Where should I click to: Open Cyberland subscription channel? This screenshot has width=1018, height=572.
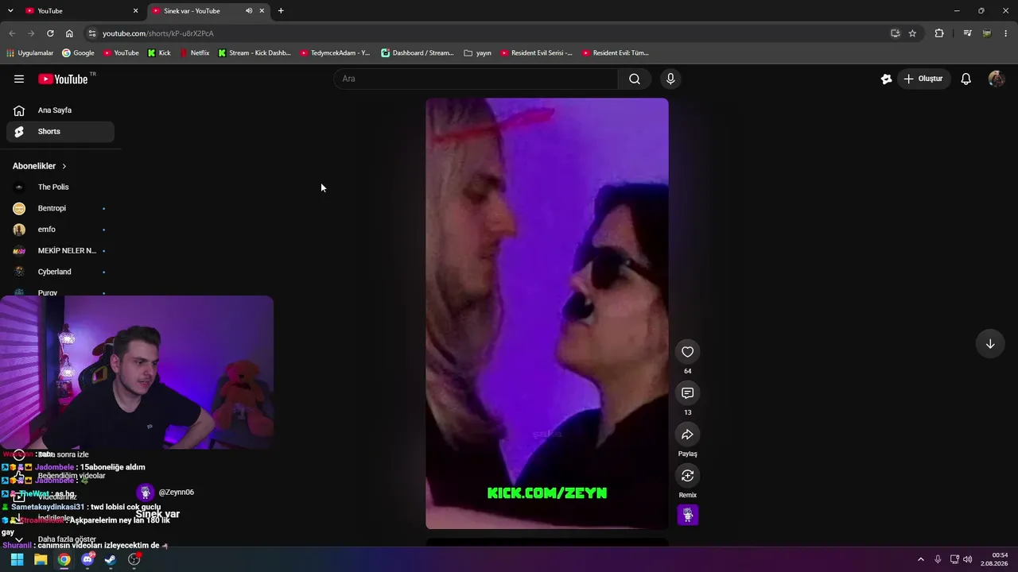60,272
